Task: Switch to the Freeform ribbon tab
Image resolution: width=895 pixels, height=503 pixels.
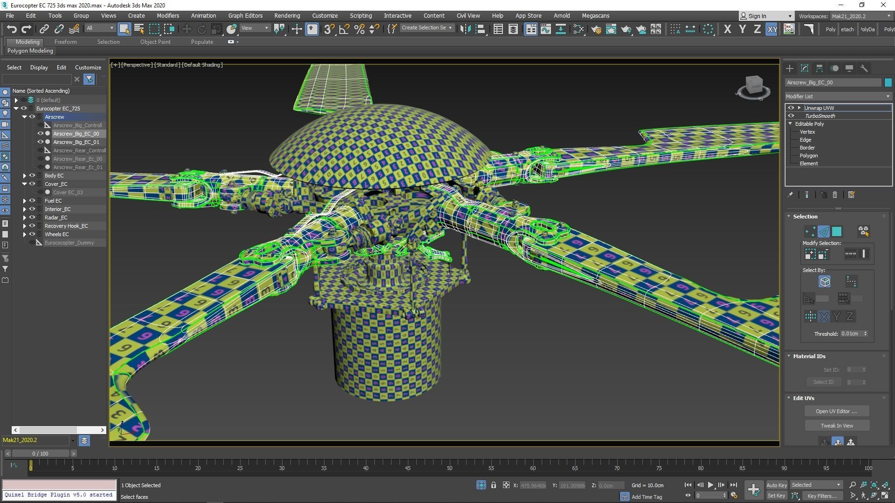Action: pos(65,42)
